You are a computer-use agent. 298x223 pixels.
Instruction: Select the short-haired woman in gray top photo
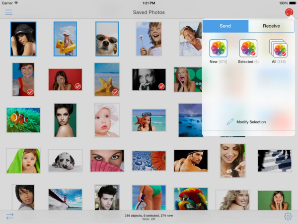[x=23, y=197]
